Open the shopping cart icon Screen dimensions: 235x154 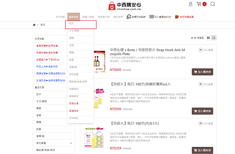click(x=199, y=4)
